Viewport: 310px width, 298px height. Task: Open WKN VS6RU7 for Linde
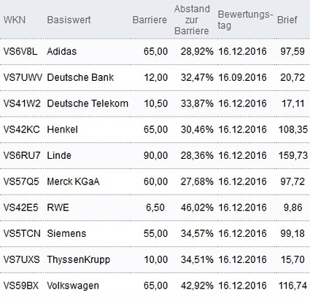click(22, 155)
